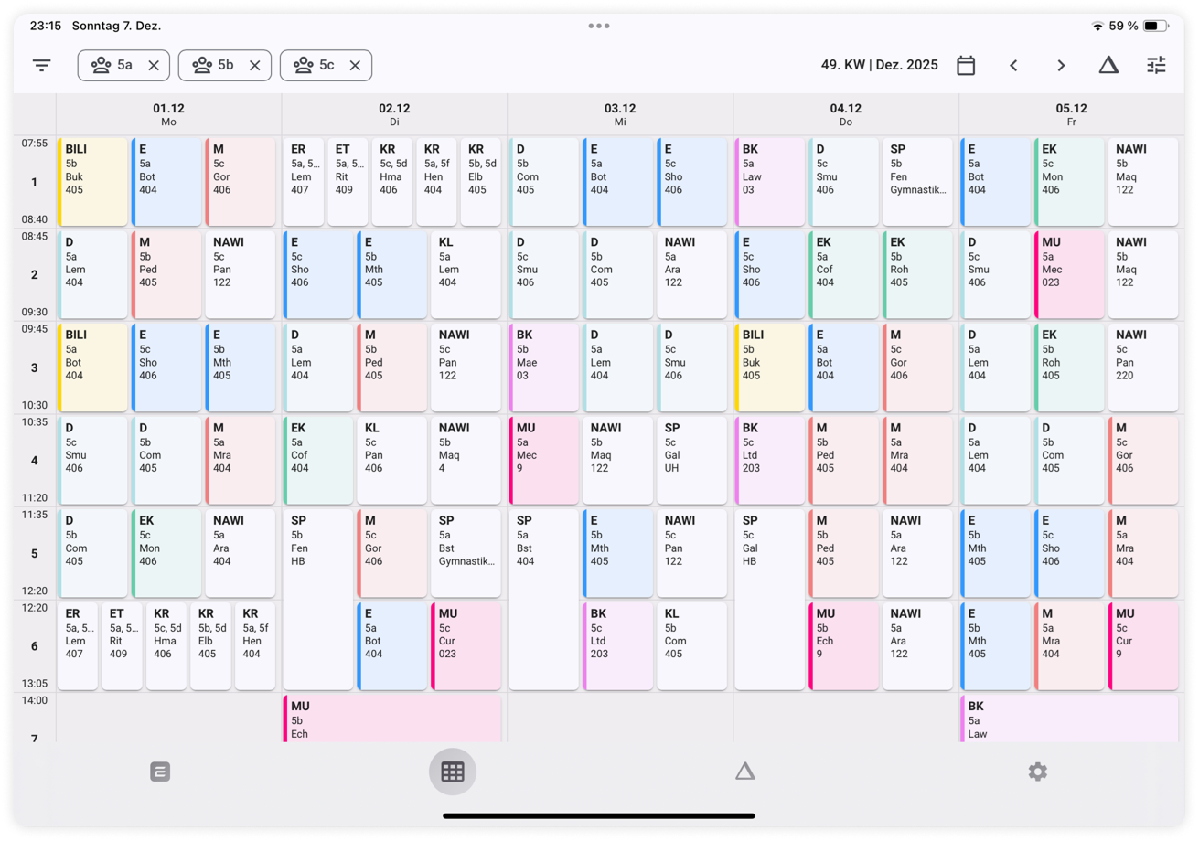The width and height of the screenshot is (1199, 841).
Task: Remove the 5c class filter chip
Action: click(x=356, y=66)
